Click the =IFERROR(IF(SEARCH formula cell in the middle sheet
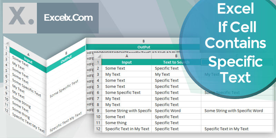The image size is (276, 138). (134, 53)
